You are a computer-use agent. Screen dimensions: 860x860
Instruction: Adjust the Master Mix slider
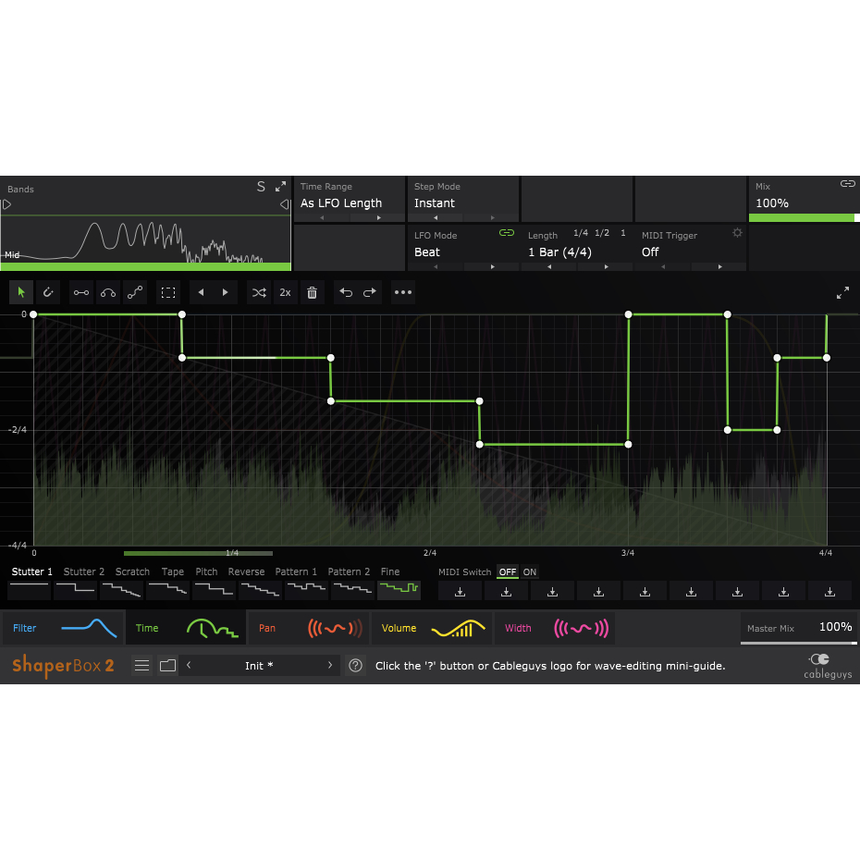tap(799, 643)
